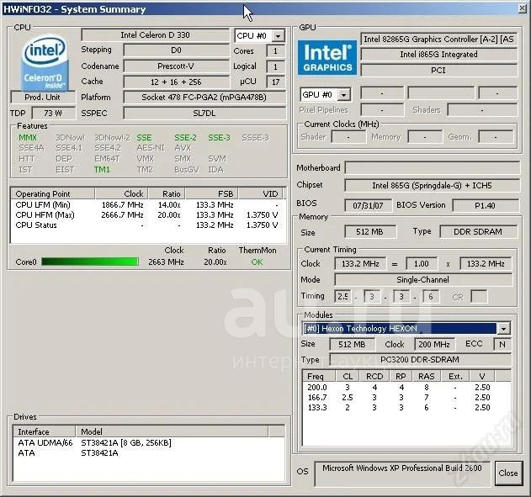This screenshot has width=531, height=497.
Task: Click the BIOS Version P1.40 field
Action: [x=486, y=205]
